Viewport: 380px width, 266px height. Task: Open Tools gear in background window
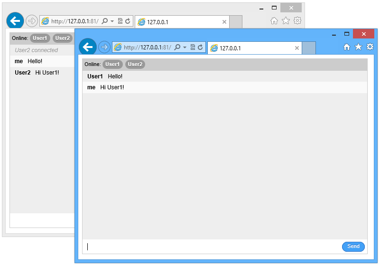coord(297,20)
